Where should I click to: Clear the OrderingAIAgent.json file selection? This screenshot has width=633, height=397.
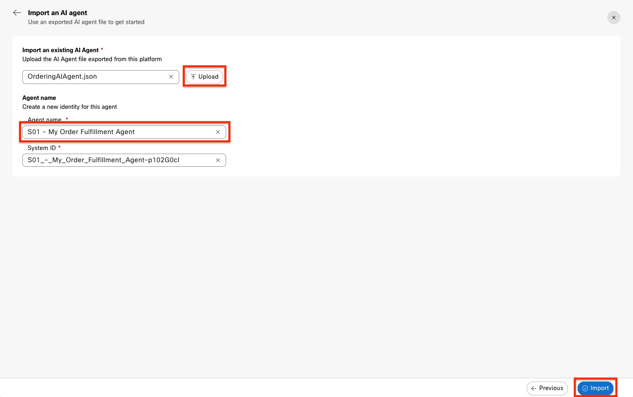click(x=171, y=77)
